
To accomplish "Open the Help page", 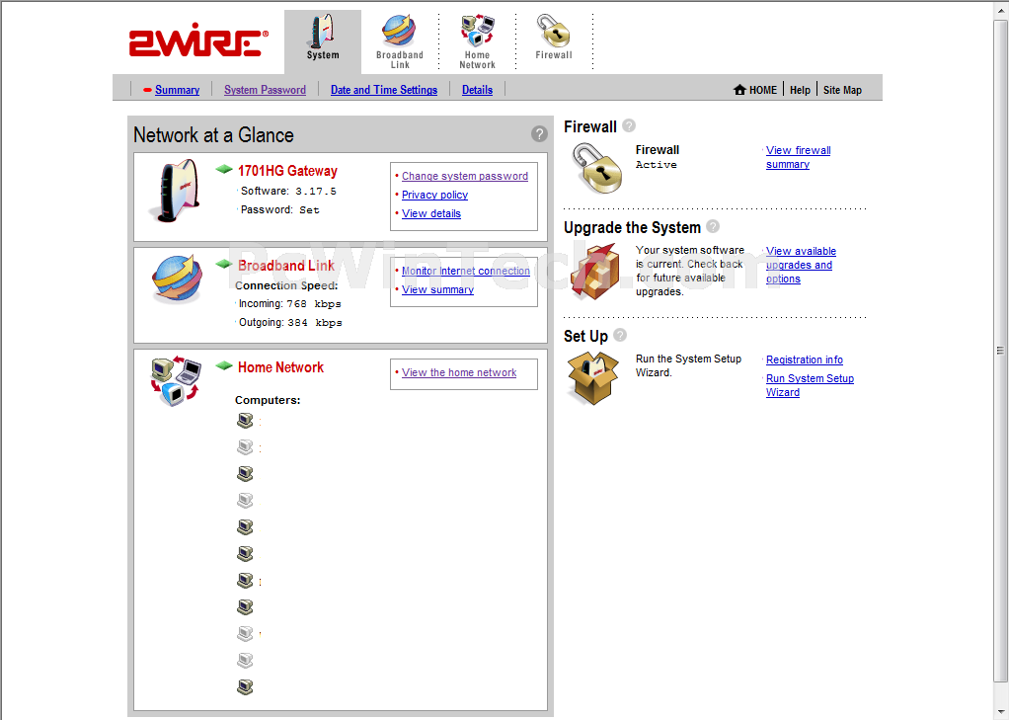I will [800, 90].
